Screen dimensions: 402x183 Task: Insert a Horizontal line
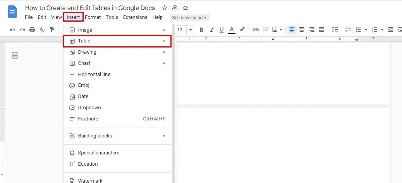click(x=118, y=75)
